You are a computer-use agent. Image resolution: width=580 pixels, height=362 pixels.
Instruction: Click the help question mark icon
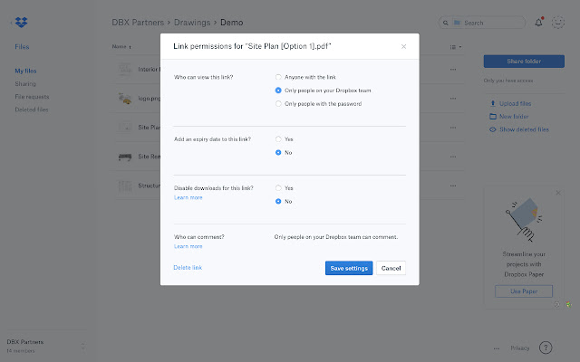pyautogui.click(x=546, y=348)
